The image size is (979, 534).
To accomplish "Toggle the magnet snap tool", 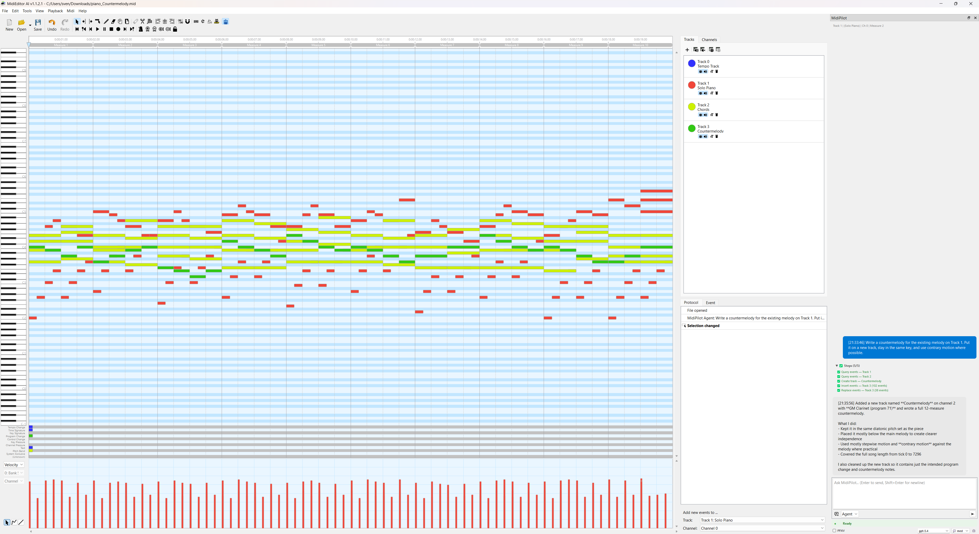I will coord(188,22).
